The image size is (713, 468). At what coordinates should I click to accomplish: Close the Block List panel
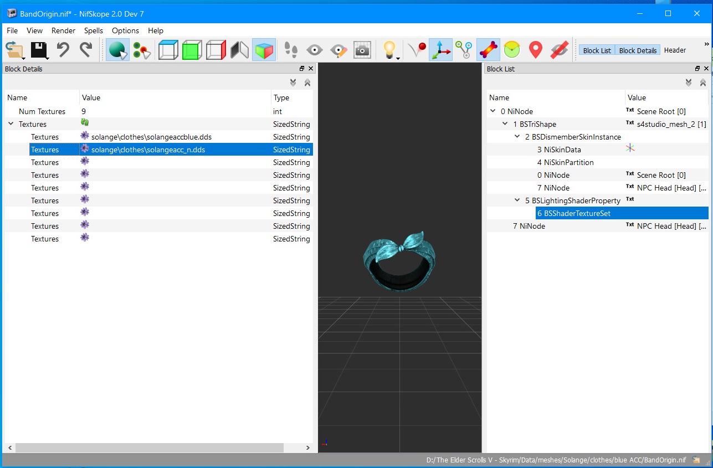(706, 69)
